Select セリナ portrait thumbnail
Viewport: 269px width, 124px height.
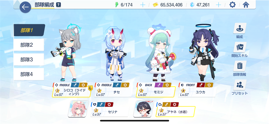pyautogui.click(x=78, y=109)
